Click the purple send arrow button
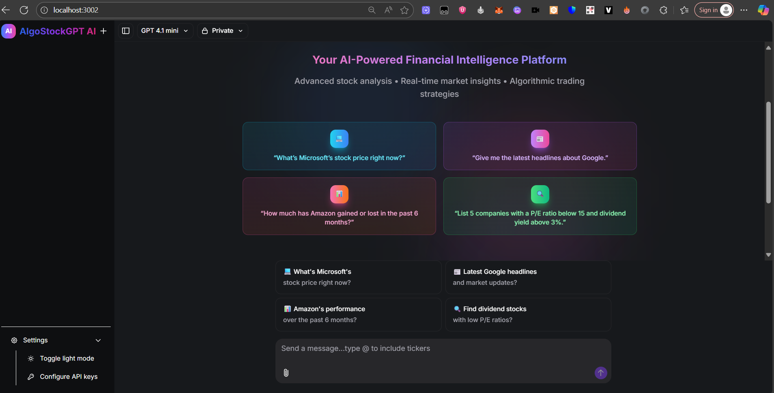The width and height of the screenshot is (774, 393). coord(601,373)
